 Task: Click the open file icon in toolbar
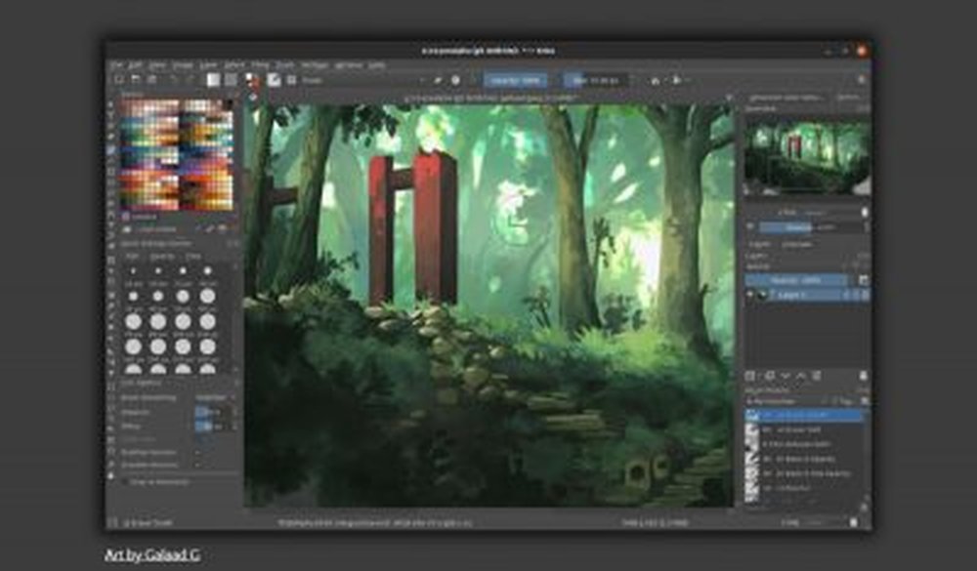coord(135,80)
